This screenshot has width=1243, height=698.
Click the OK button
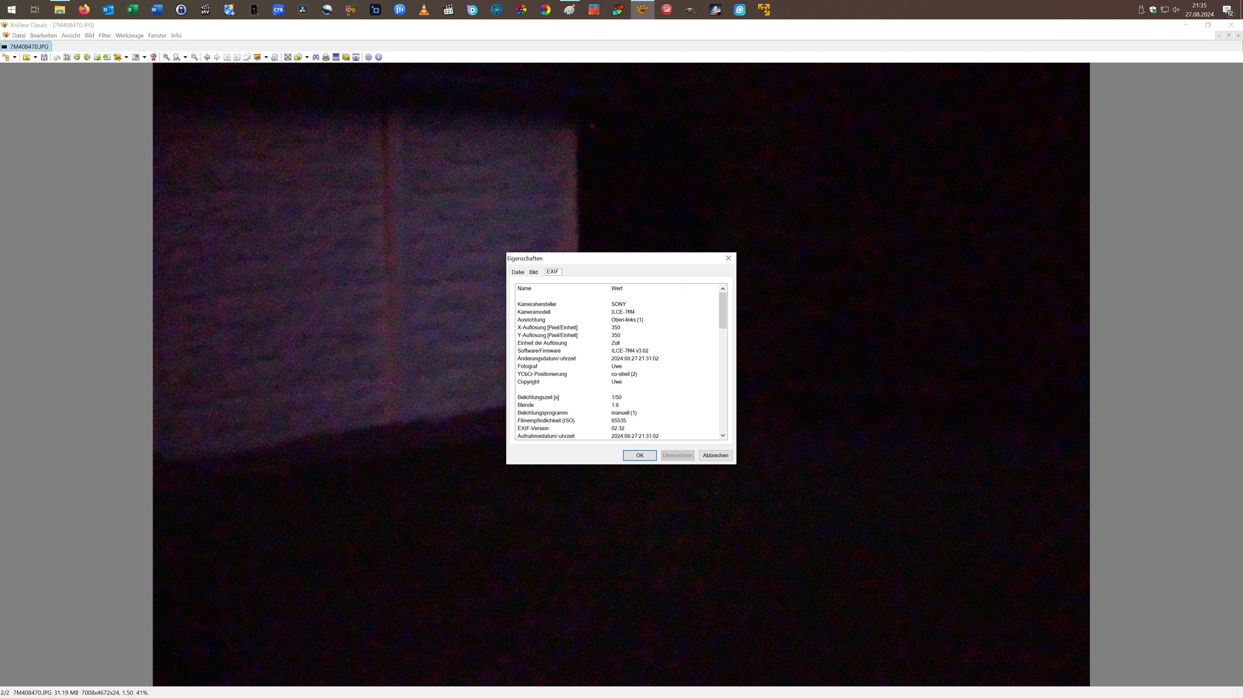point(639,455)
